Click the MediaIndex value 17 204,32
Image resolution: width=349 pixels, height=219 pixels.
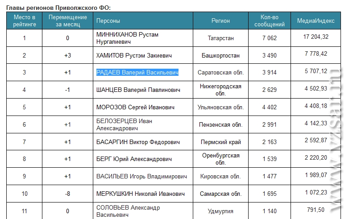point(316,37)
